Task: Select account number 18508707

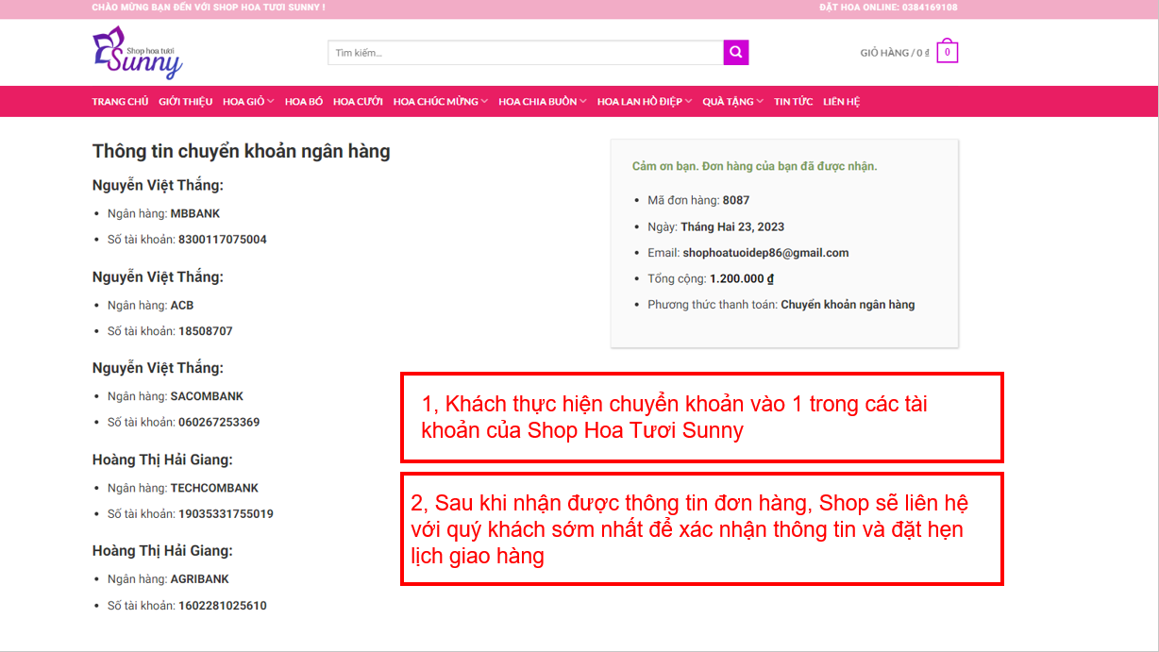Action: point(206,331)
